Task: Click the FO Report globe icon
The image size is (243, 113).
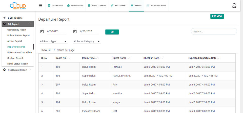Action: pyautogui.click(x=5, y=24)
